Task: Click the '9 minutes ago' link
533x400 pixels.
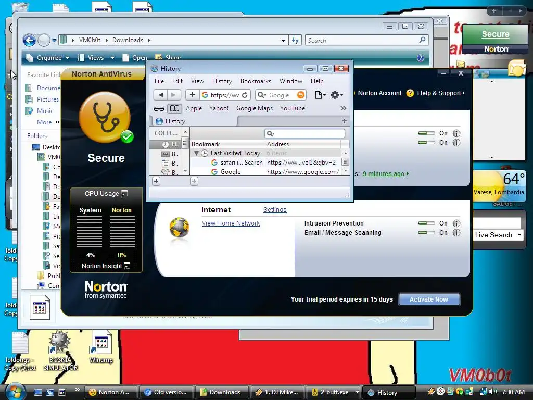Action: pyautogui.click(x=384, y=174)
